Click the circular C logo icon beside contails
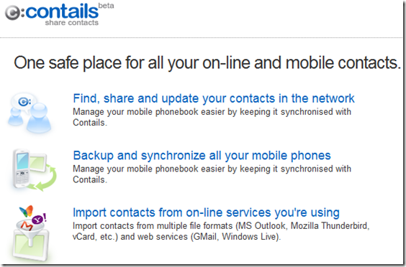Viewport: 406px width, 267px height. (x=12, y=13)
